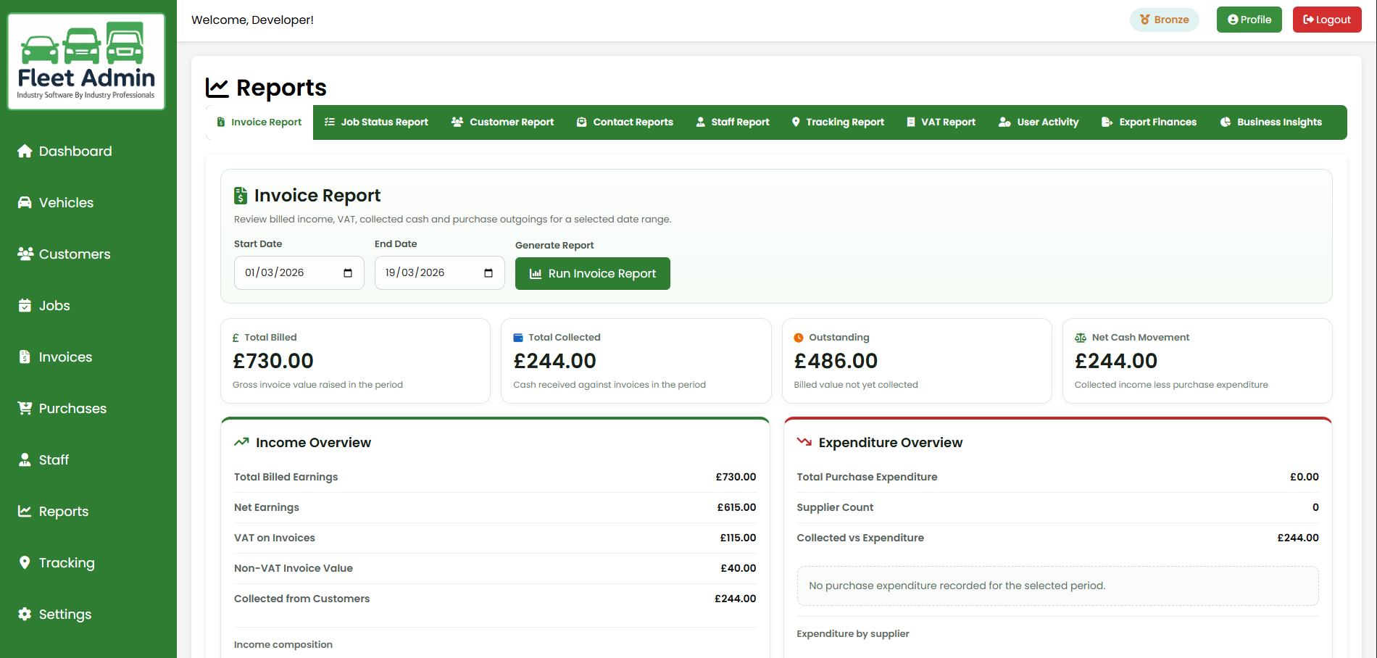Click the 'No purchase expenditure recorded' notice
Viewport: 1377px width, 658px height.
(1058, 586)
